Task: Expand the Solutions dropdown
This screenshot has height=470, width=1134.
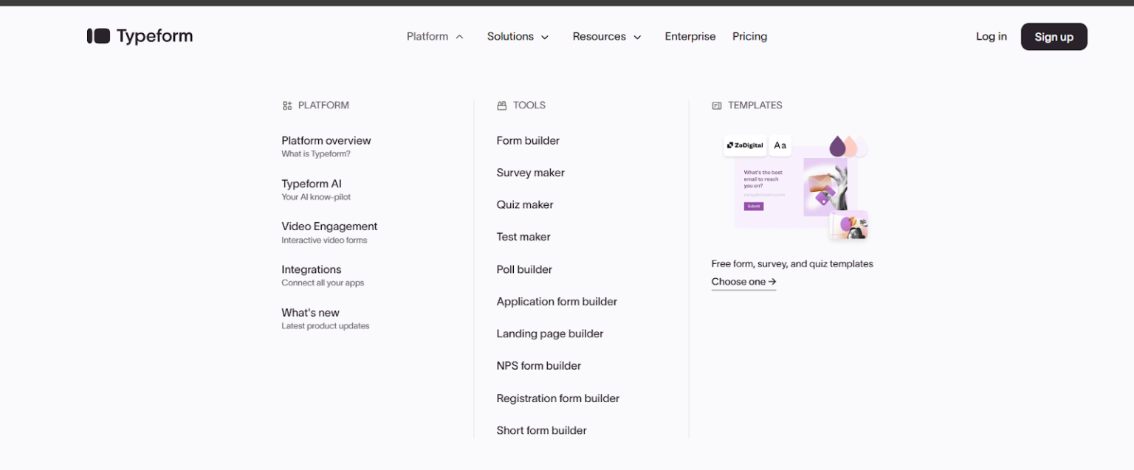Action: pos(518,36)
